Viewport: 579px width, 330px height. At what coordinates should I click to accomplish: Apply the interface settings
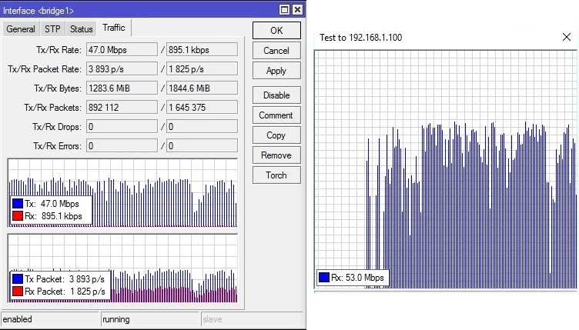[x=276, y=71]
